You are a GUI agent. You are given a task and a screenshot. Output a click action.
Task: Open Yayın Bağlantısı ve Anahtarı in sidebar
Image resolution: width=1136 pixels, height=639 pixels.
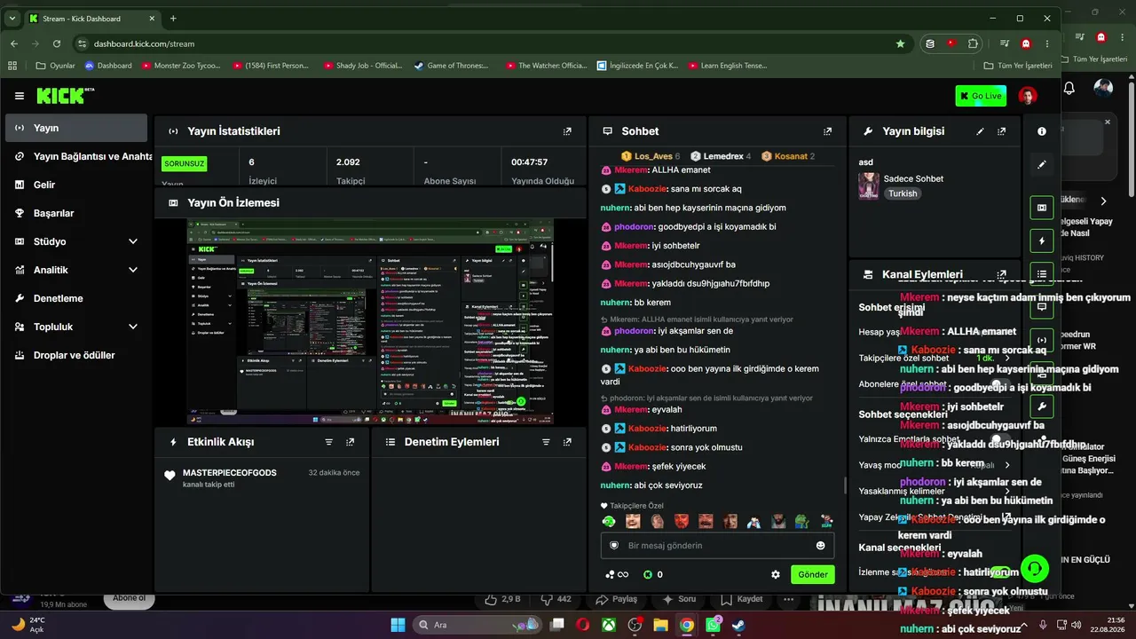coord(76,156)
